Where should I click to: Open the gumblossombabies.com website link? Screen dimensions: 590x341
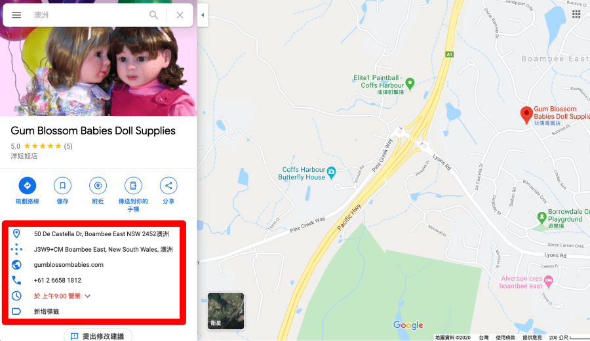68,265
